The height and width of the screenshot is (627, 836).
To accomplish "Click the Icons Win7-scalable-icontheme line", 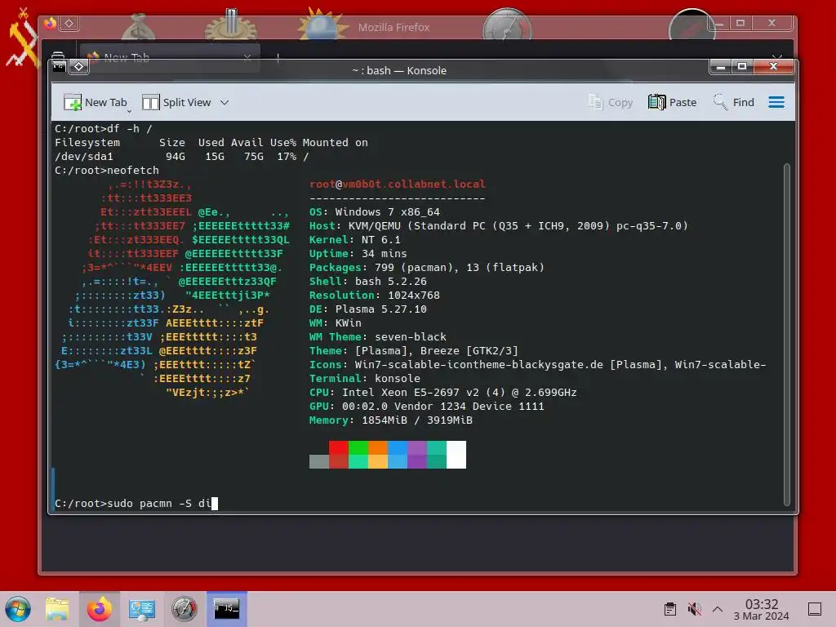I will (537, 364).
